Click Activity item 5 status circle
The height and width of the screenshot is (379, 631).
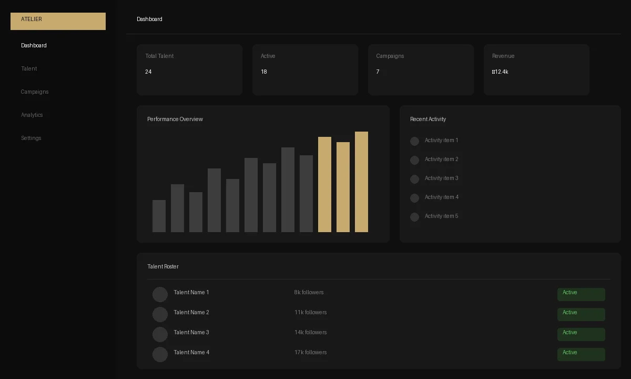tap(414, 217)
